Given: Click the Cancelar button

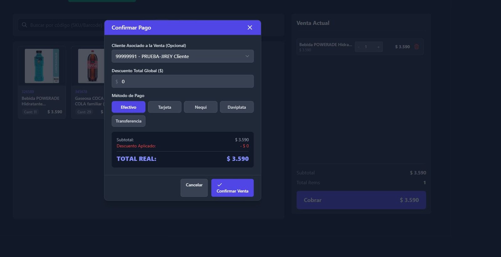Looking at the screenshot, I should tap(194, 188).
